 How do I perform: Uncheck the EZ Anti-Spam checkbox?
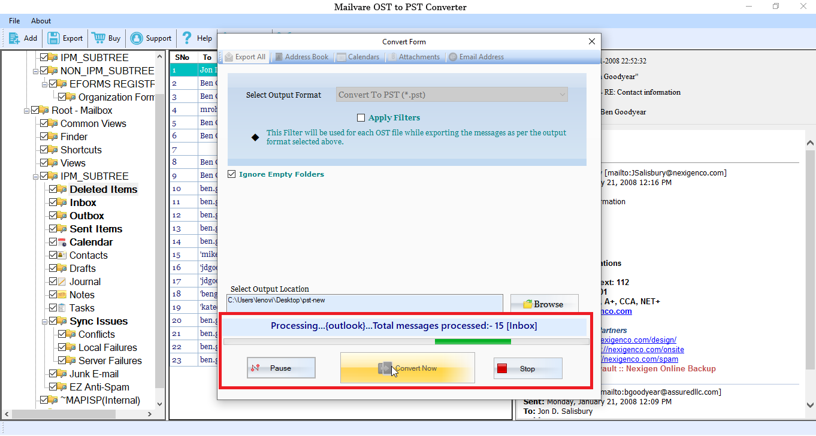point(53,387)
